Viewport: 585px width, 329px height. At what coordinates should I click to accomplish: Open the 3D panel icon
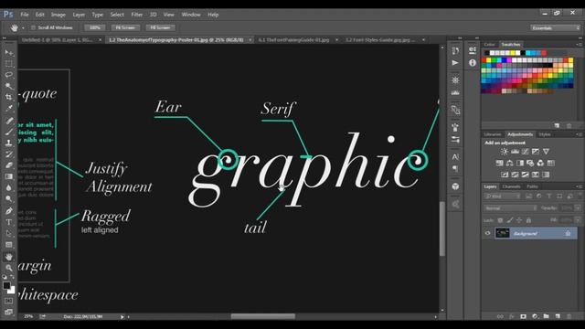(x=455, y=186)
